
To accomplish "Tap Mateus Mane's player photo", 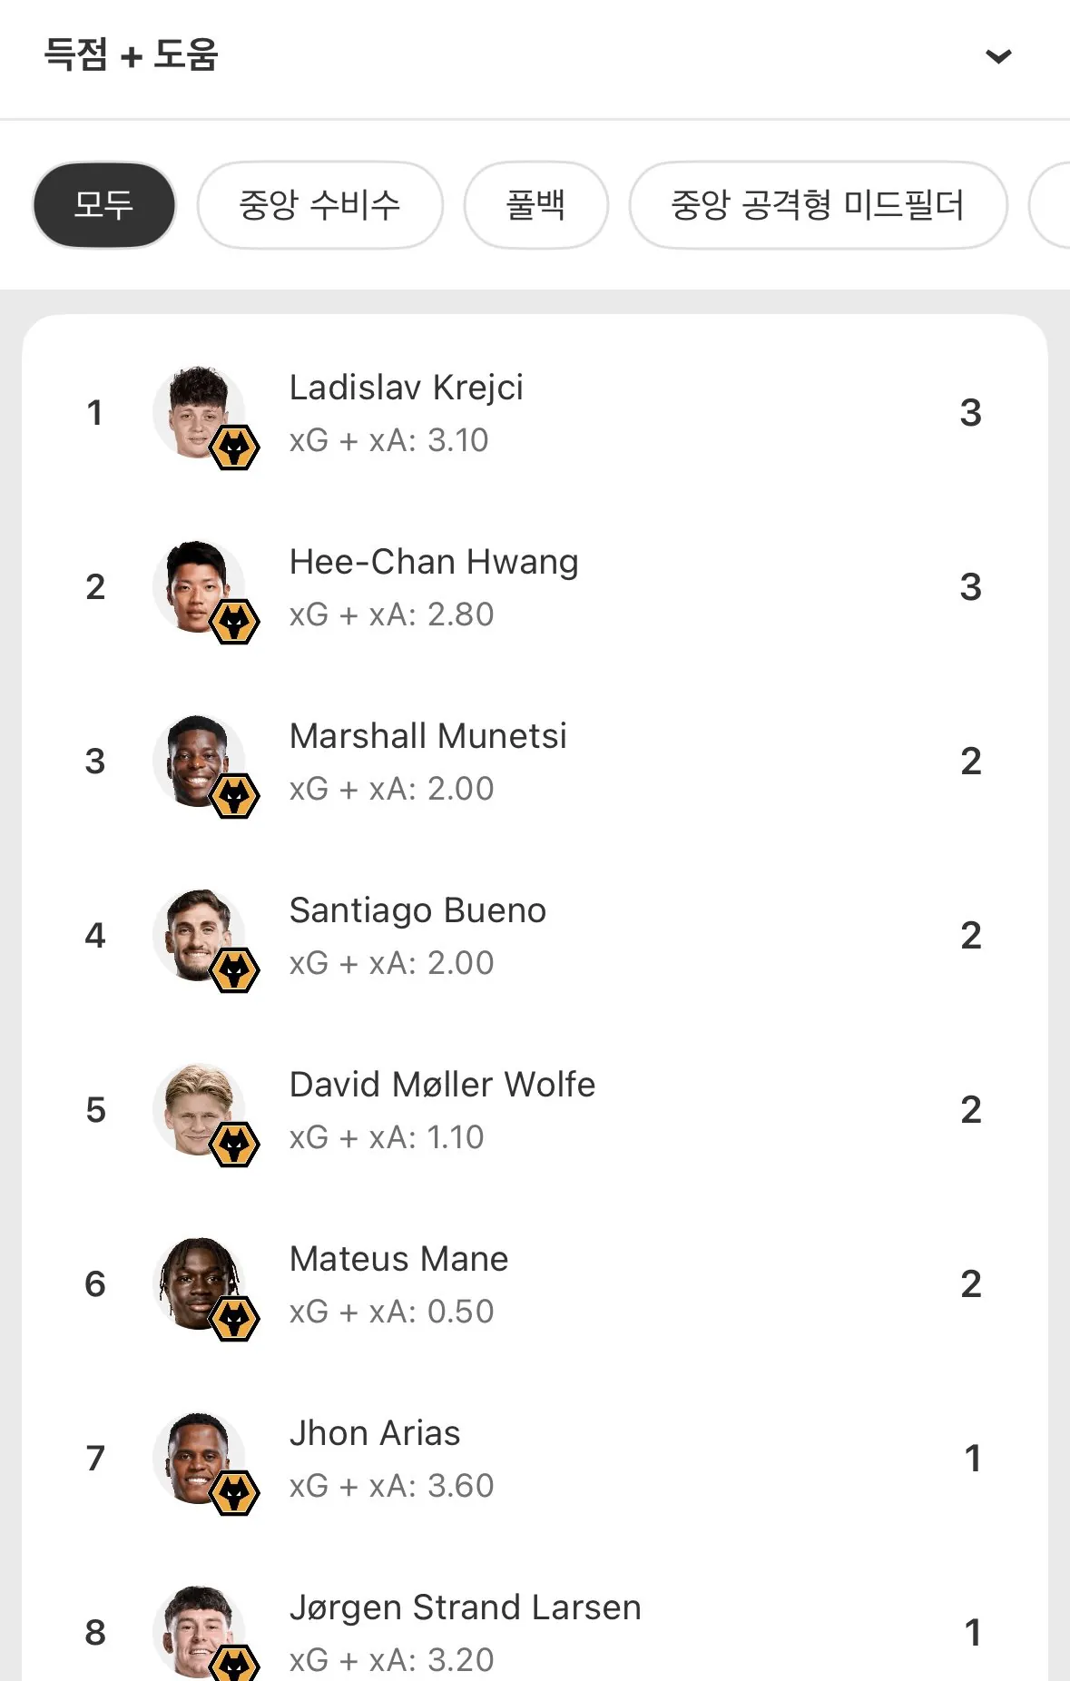I will [x=198, y=1283].
